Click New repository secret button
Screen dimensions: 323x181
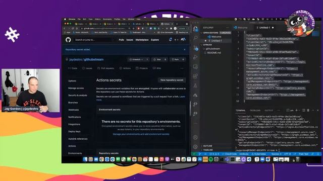tap(172, 80)
